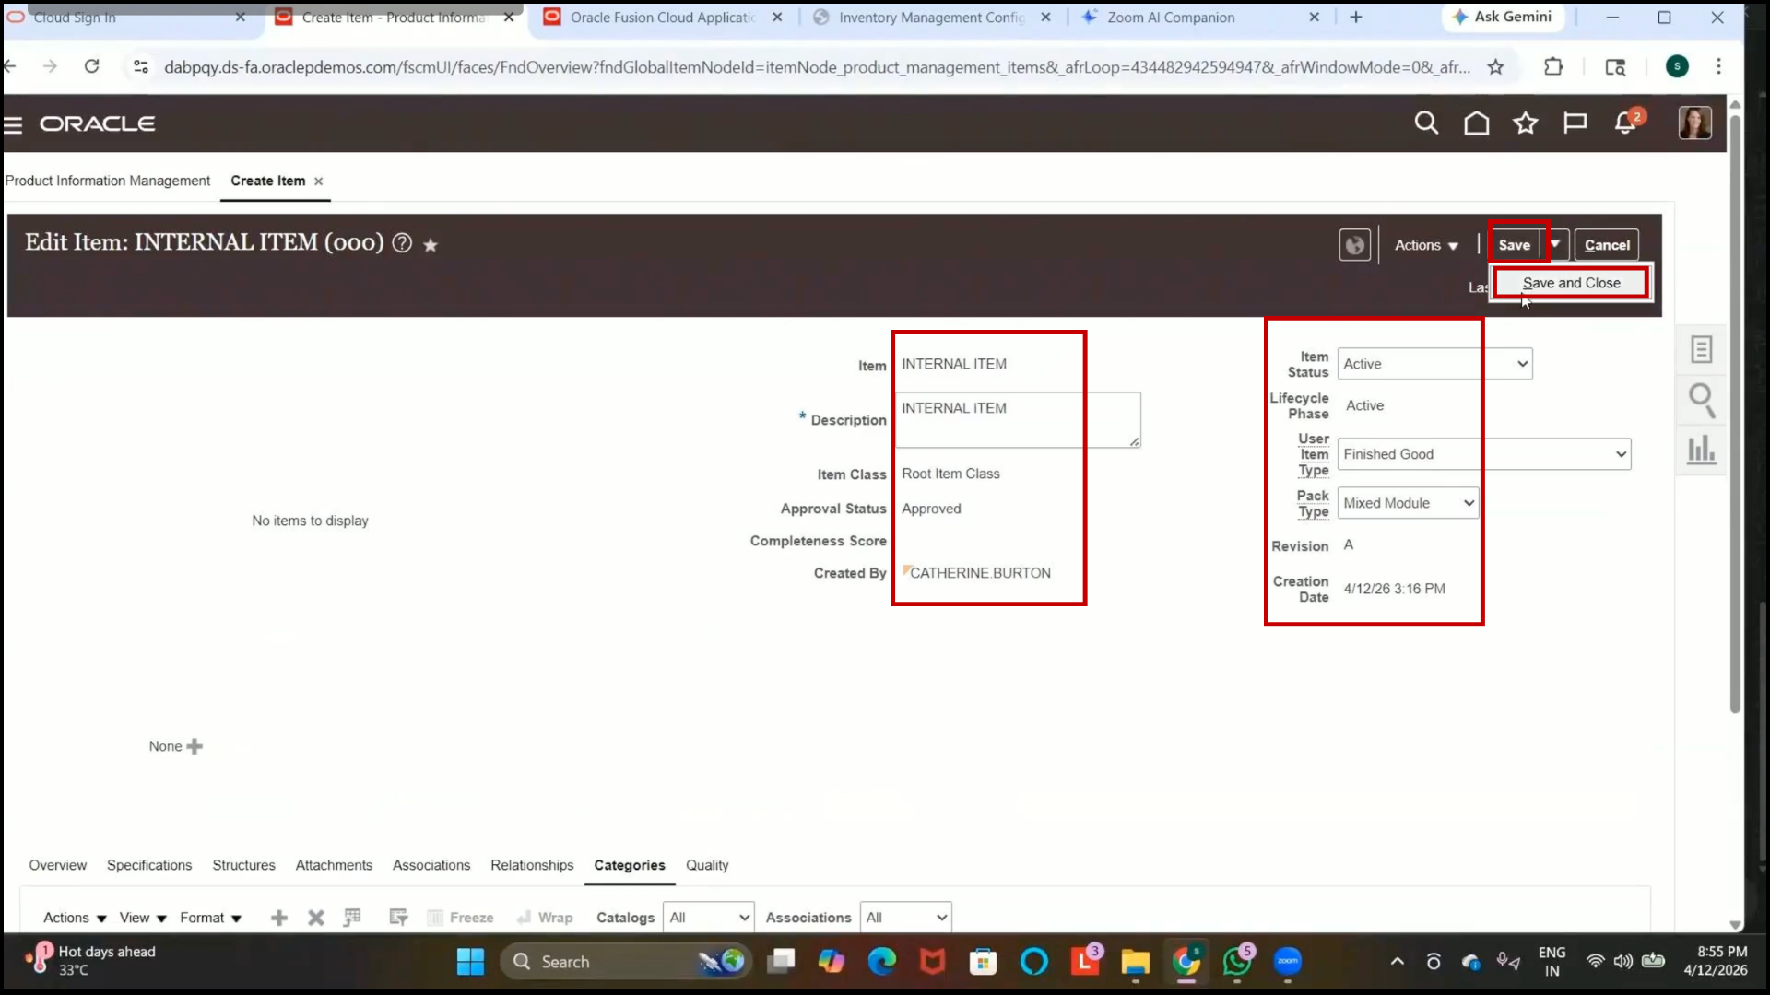Bookmark this page with the star
The width and height of the screenshot is (1770, 995).
pyautogui.click(x=1495, y=66)
